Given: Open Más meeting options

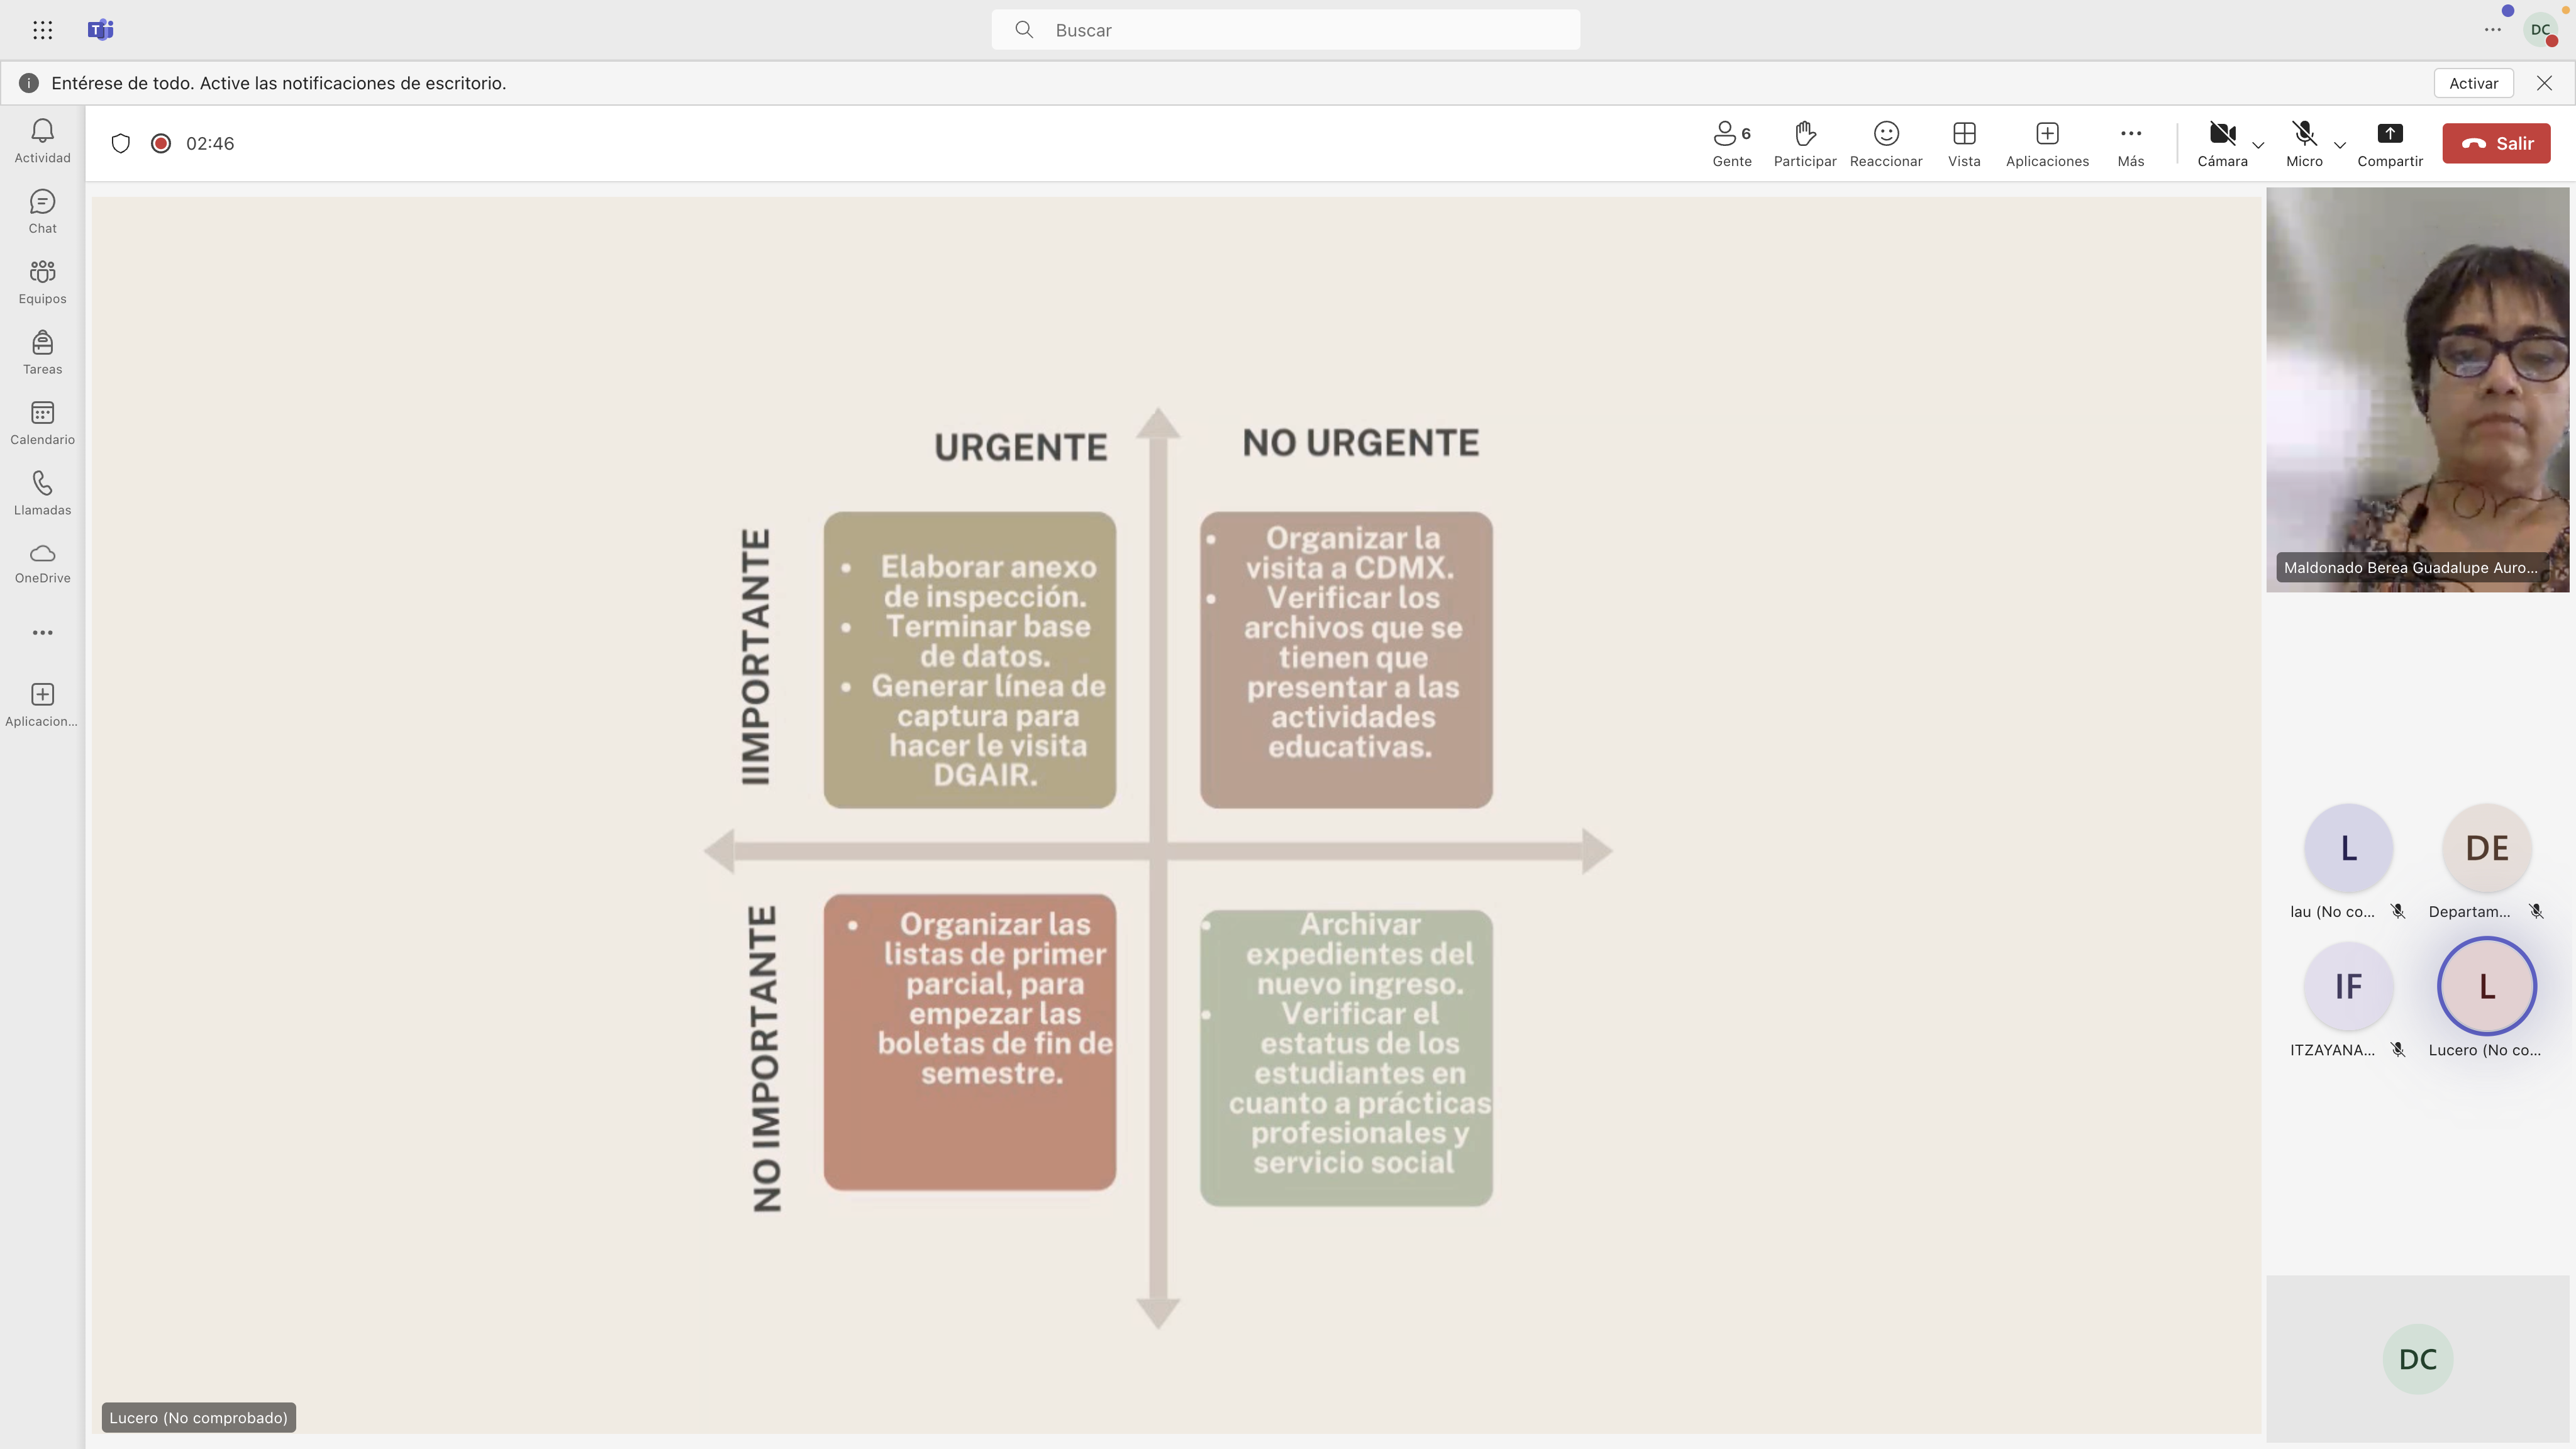Looking at the screenshot, I should coord(2131,144).
